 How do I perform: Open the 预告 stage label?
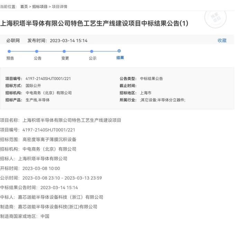pyautogui.click(x=10, y=58)
